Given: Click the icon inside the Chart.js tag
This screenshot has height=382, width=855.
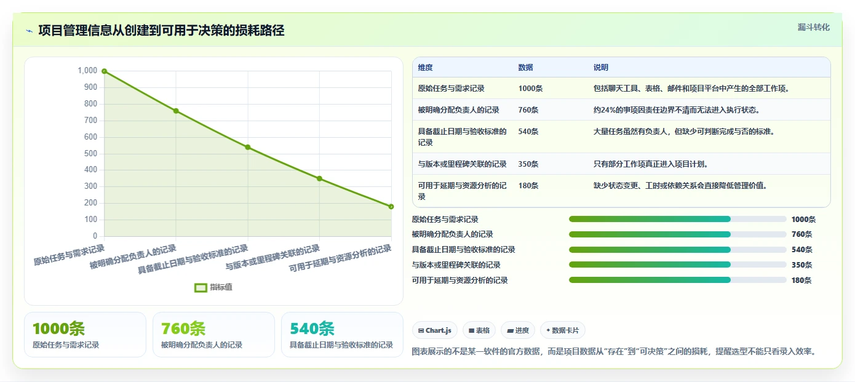Looking at the screenshot, I should (421, 330).
